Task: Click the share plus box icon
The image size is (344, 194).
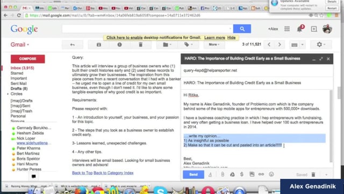Action: point(314,29)
